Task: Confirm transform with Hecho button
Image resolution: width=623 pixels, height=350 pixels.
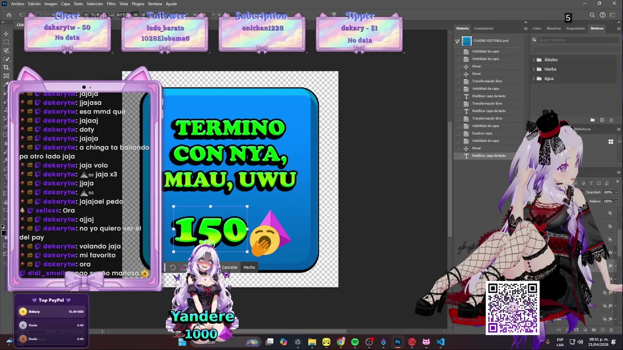Action: tap(249, 267)
